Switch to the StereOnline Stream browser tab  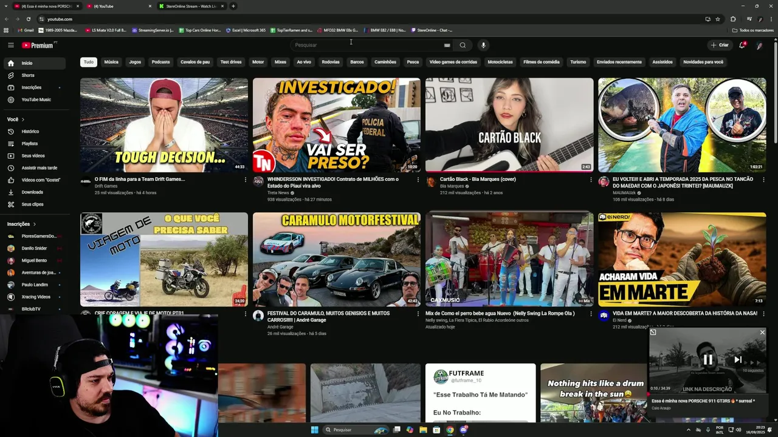pos(191,6)
